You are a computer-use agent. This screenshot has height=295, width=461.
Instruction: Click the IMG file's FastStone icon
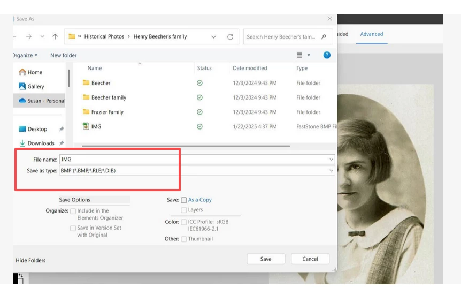point(86,126)
